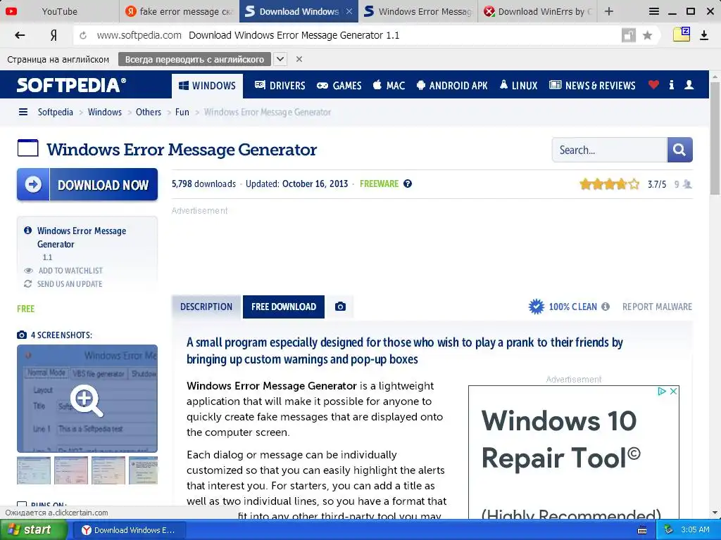Image resolution: width=721 pixels, height=540 pixels.
Task: Click the 100% CLEAN badge icon
Action: 536,307
